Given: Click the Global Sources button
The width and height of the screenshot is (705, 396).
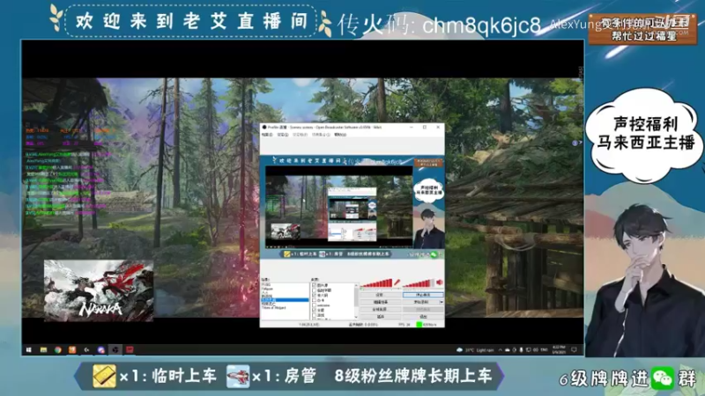Looking at the screenshot, I should [381, 310].
